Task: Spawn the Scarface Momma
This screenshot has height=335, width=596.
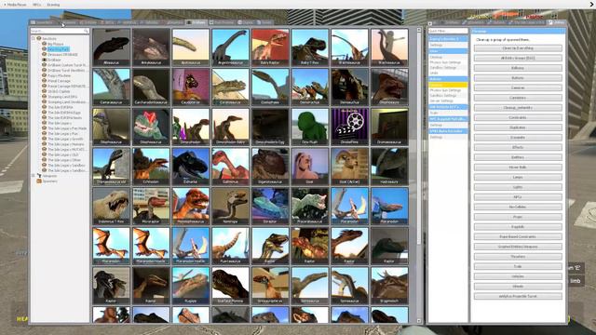Action: coord(230,286)
